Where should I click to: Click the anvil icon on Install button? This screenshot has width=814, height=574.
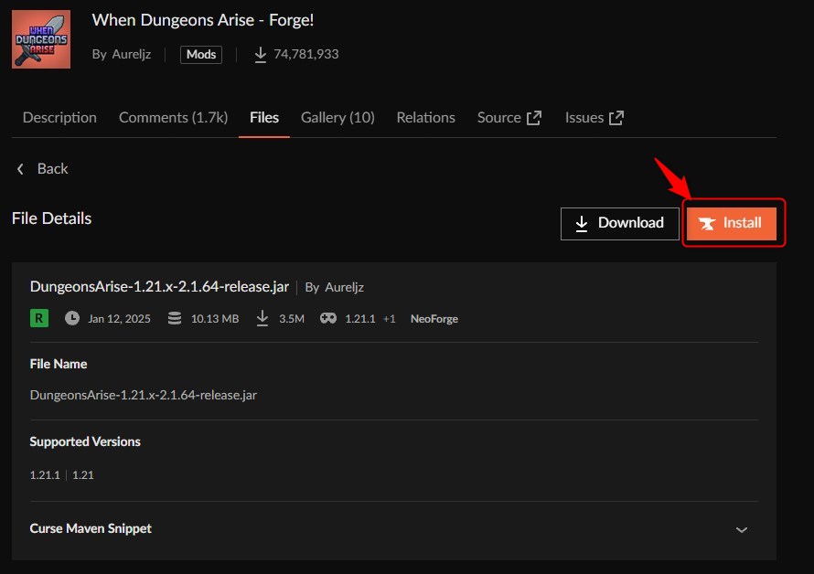pos(707,224)
